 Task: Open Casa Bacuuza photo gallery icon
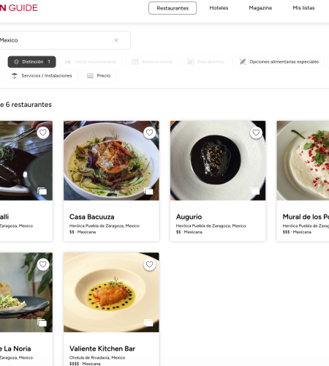pyautogui.click(x=148, y=191)
